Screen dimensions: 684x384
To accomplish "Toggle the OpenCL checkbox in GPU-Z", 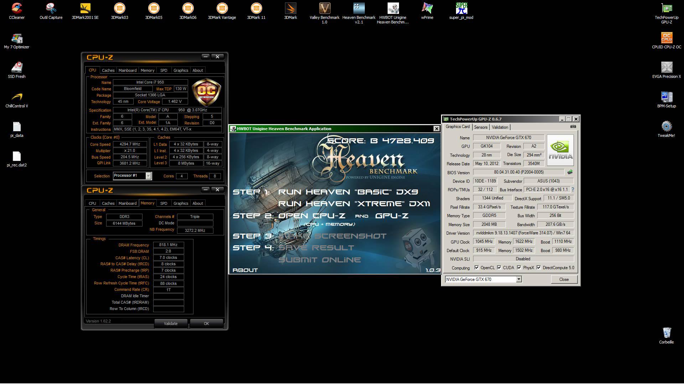I will [477, 268].
